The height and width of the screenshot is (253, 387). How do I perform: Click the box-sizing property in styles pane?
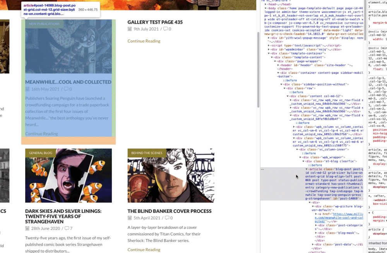tap(380, 204)
